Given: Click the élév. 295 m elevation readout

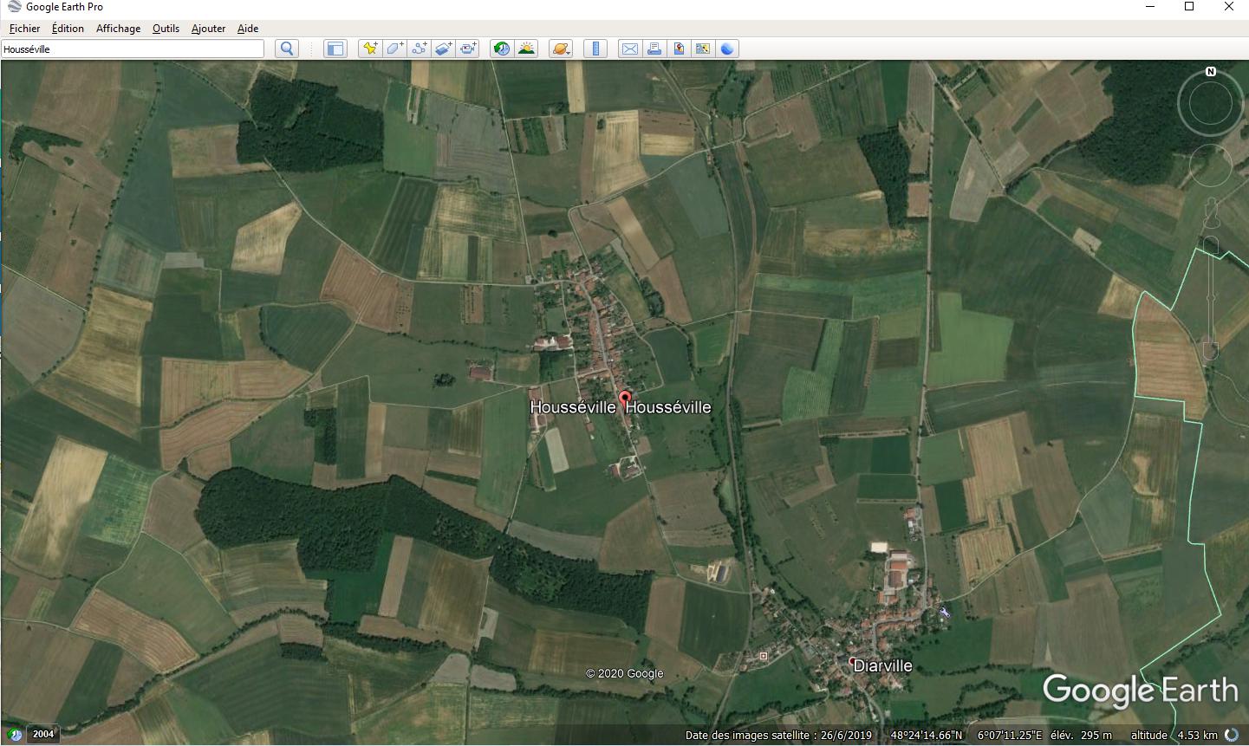Looking at the screenshot, I should pos(1082,736).
